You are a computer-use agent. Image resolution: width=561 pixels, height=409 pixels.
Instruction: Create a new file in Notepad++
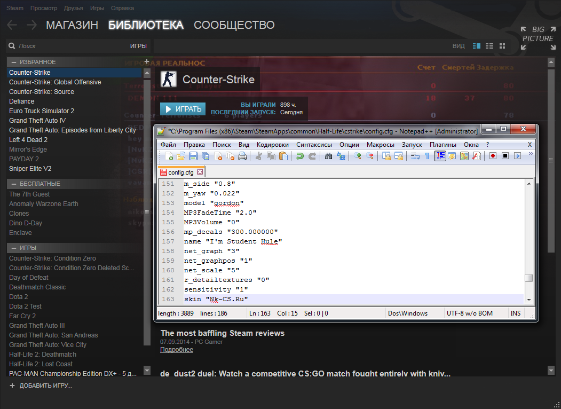(x=169, y=156)
